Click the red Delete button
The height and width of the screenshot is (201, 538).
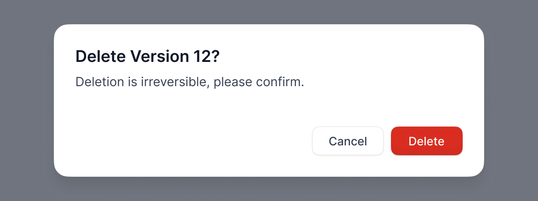click(426, 141)
